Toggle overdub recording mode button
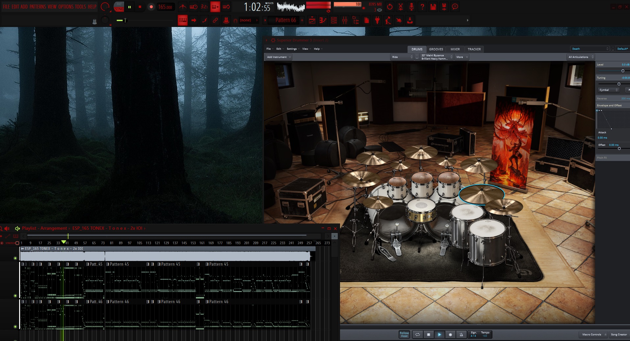Image resolution: width=630 pixels, height=341 pixels. point(215,7)
